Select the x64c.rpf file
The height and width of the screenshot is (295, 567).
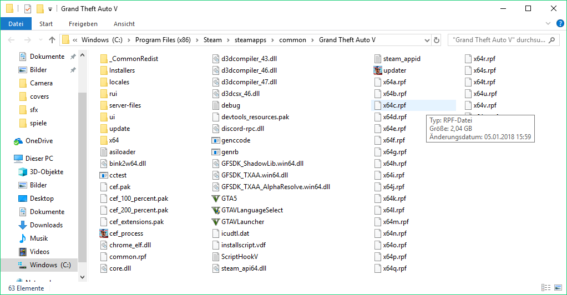(413, 105)
